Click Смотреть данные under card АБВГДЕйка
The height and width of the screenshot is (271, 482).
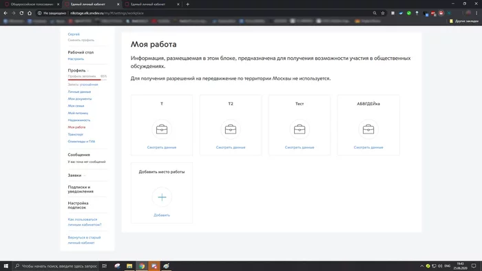(x=368, y=147)
